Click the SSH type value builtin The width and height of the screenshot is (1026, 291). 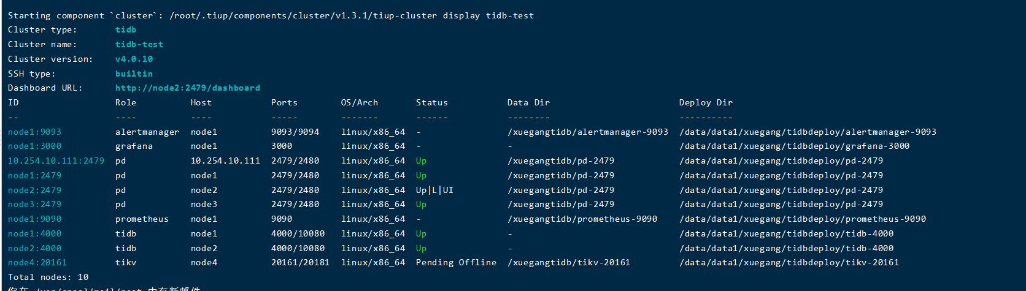[134, 74]
